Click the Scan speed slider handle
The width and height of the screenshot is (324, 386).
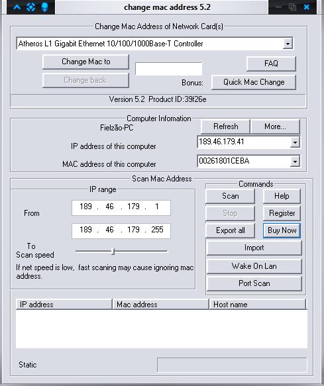pos(113,252)
